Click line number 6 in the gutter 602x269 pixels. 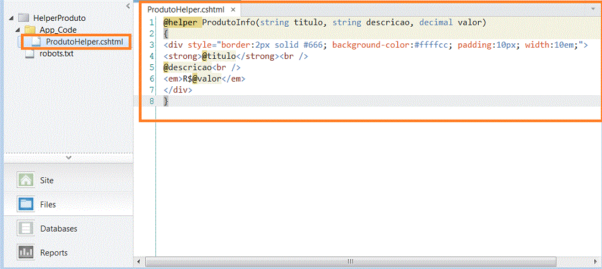click(x=152, y=79)
